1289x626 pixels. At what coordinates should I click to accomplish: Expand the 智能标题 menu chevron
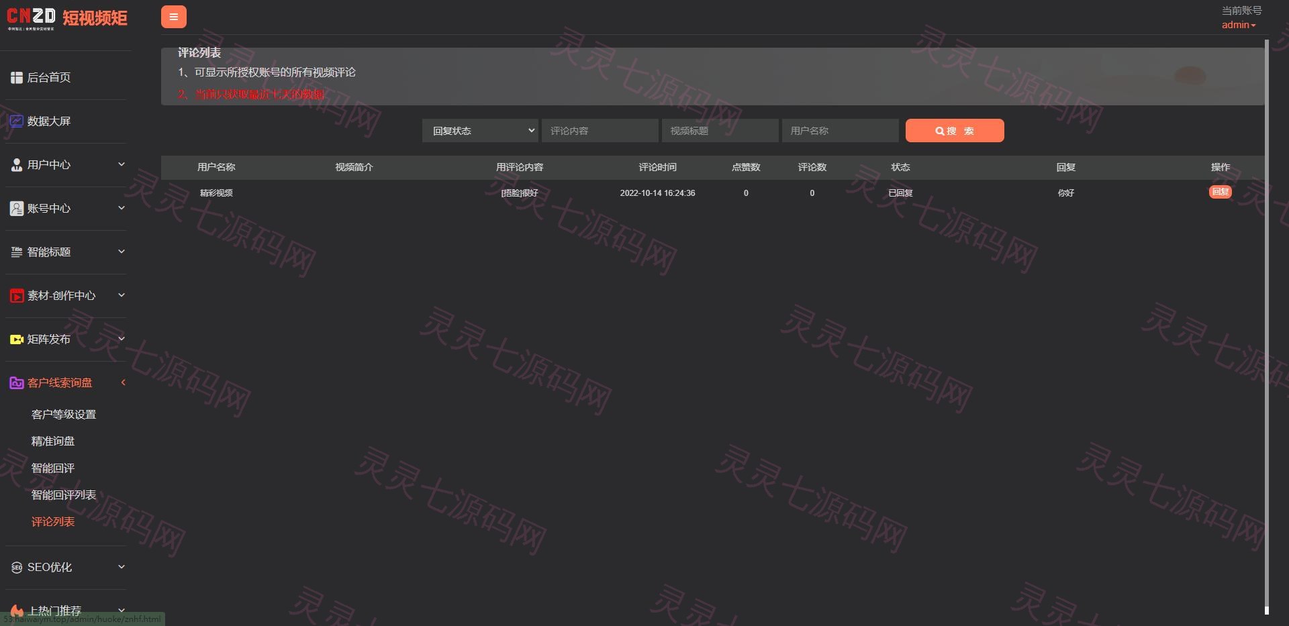pyautogui.click(x=122, y=252)
